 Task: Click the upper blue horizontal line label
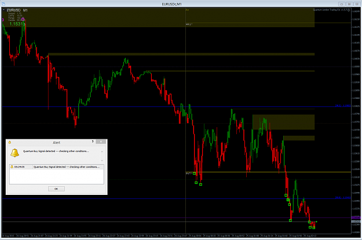pos(343,106)
